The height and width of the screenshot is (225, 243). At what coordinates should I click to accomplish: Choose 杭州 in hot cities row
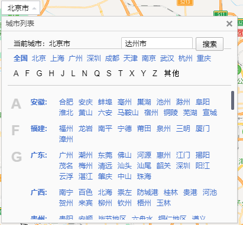click(186, 58)
